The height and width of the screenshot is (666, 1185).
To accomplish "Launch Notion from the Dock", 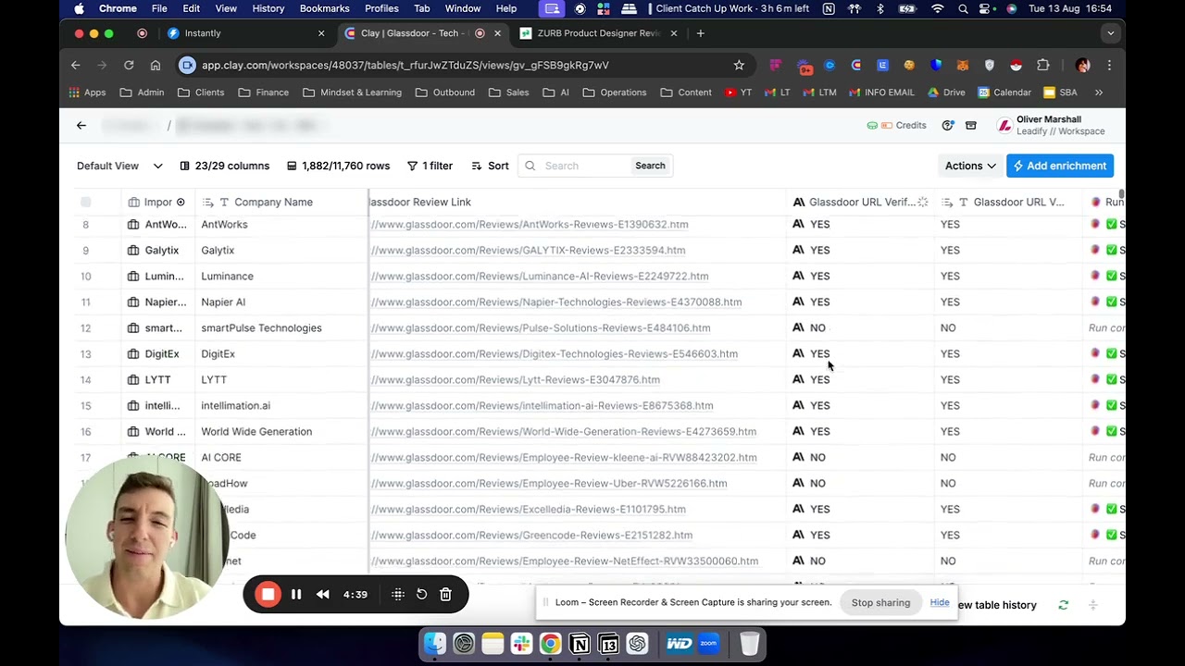I will coord(580,644).
